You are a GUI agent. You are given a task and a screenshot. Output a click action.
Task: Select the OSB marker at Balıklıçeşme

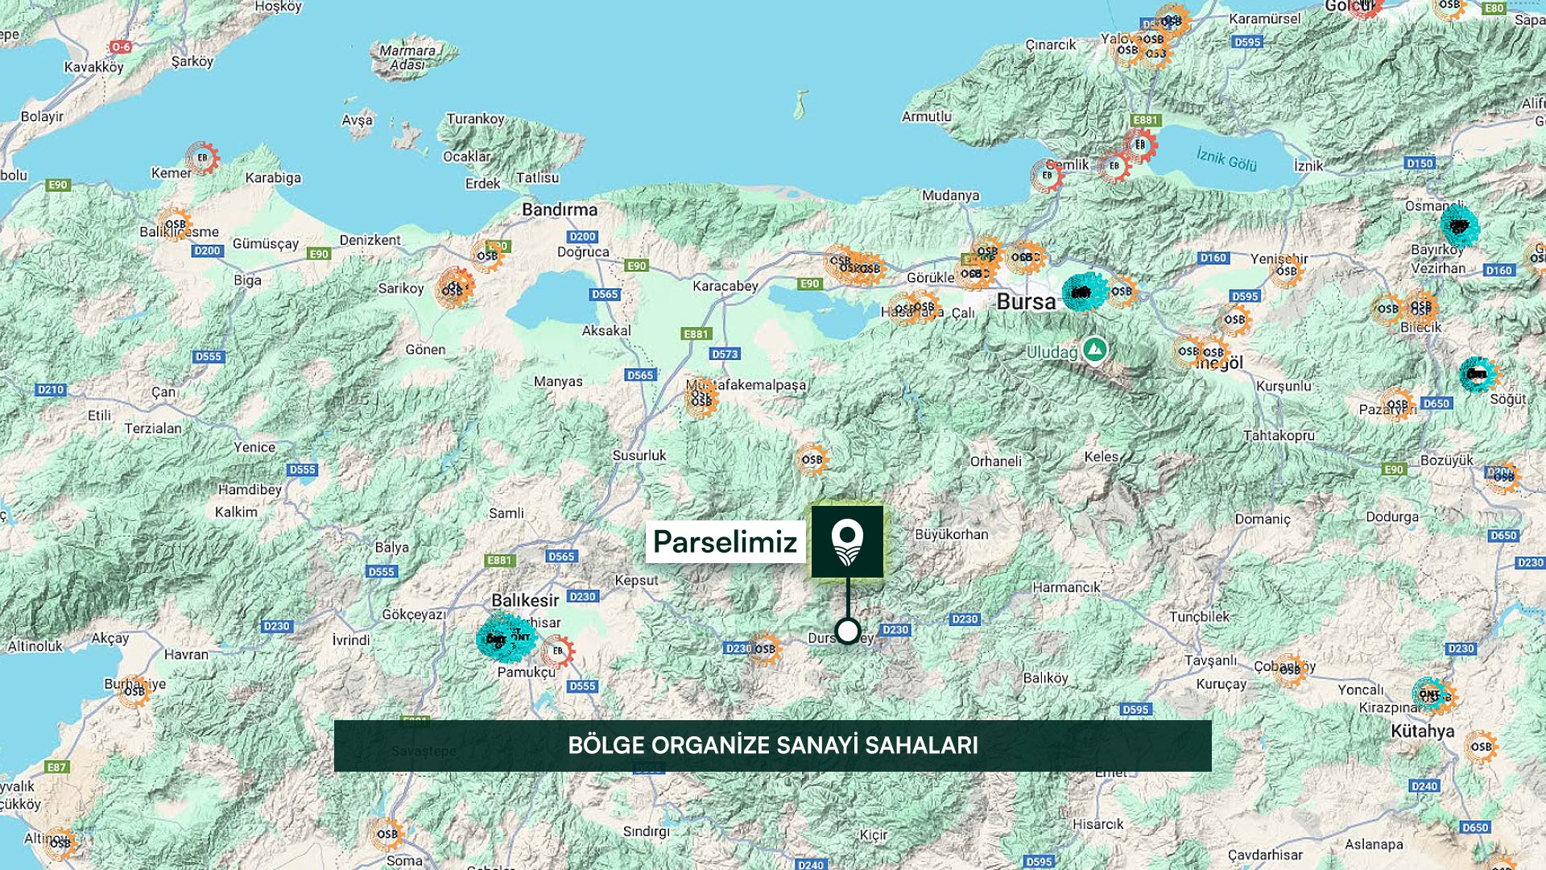point(175,225)
